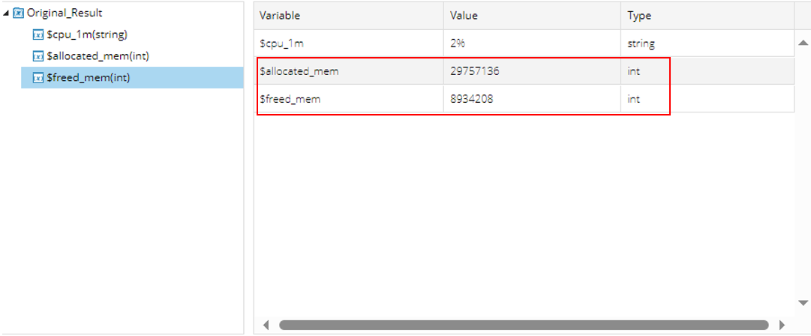
Task: Click the icon beside $allocated_mem(int)
Action: tap(38, 56)
